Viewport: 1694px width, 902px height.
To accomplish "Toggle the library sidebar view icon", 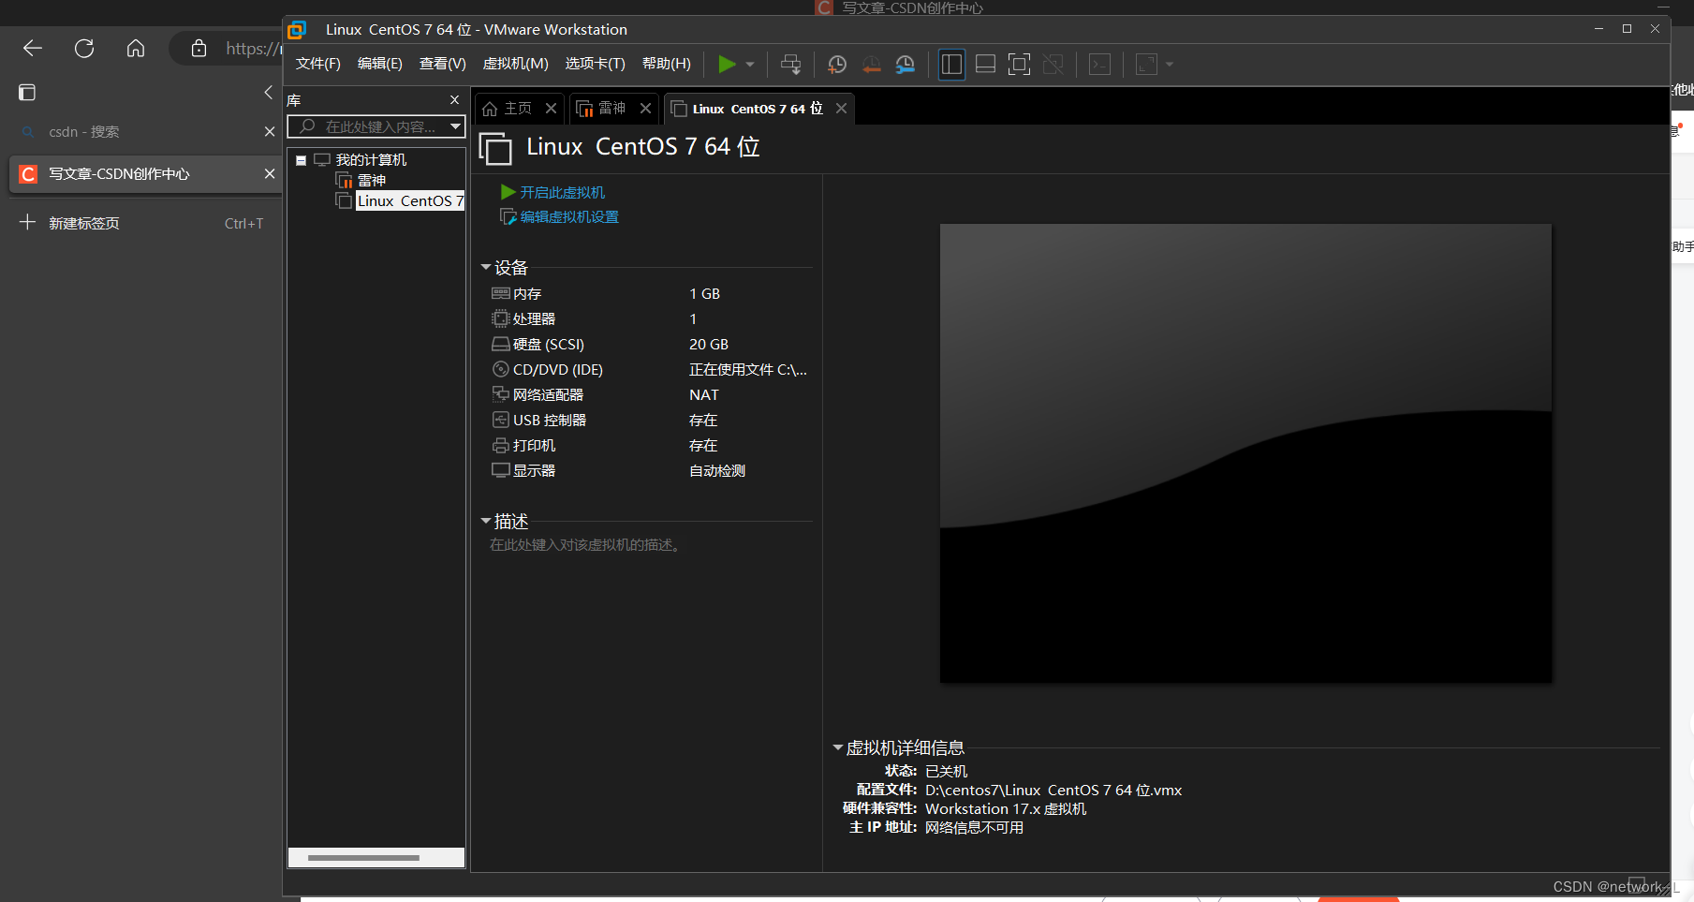I will point(951,64).
